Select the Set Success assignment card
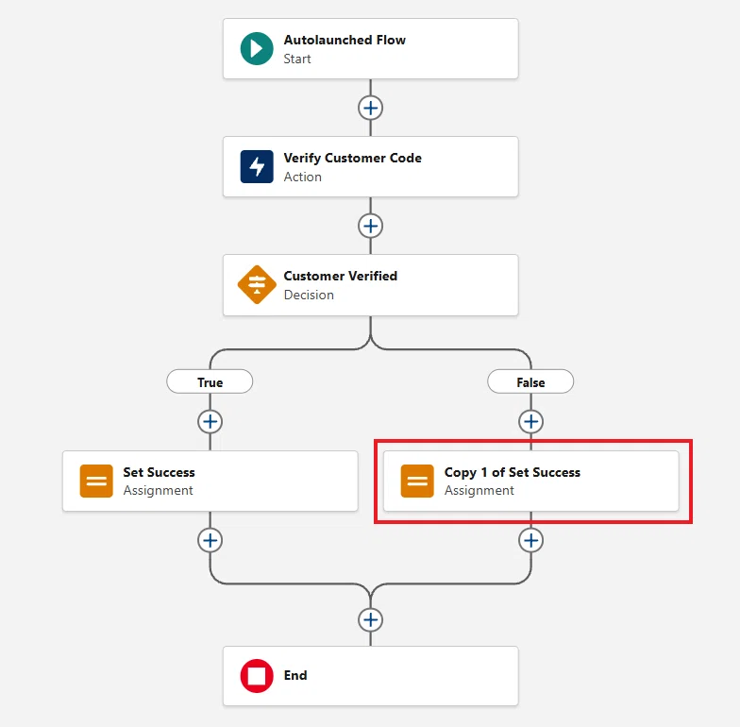 pyautogui.click(x=210, y=482)
